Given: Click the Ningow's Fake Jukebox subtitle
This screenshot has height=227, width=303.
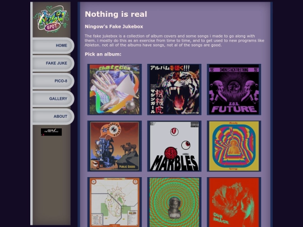Looking at the screenshot, I should pyautogui.click(x=114, y=27).
